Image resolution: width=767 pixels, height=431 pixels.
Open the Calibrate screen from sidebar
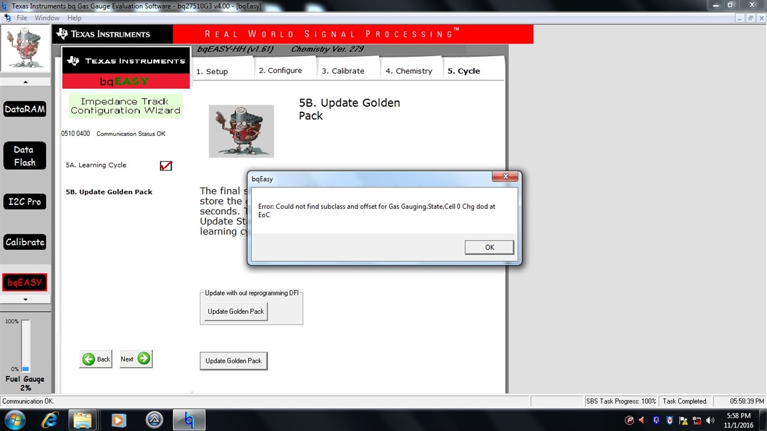(25, 242)
